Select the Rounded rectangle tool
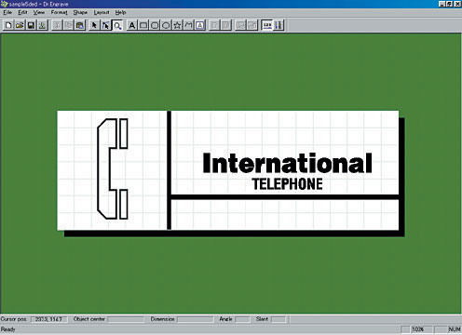Viewport: 462px width, 335px height. pyautogui.click(x=155, y=25)
